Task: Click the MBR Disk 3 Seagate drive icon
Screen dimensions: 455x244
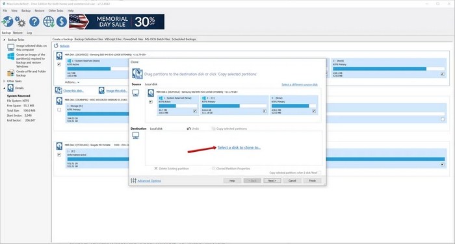Action: (x=59, y=146)
